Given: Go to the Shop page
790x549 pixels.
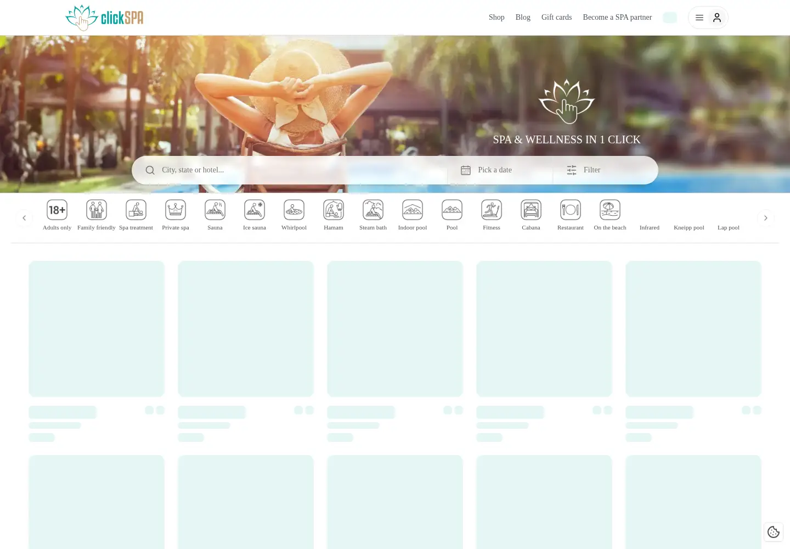Looking at the screenshot, I should click(496, 18).
